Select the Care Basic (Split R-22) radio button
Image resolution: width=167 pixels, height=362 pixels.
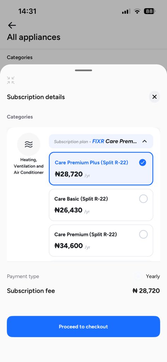point(143,199)
